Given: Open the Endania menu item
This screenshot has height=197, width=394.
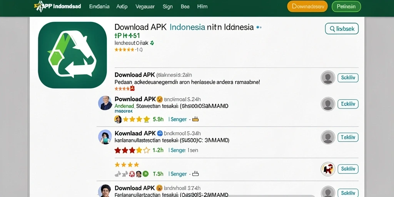Looking at the screenshot, I should (99, 7).
